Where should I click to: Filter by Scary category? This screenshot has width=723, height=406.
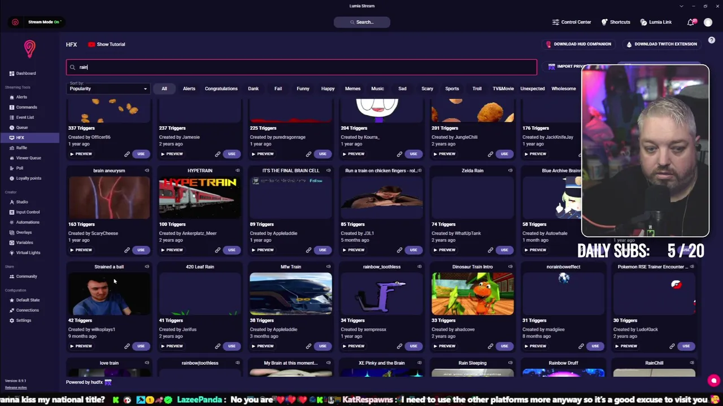click(x=427, y=89)
